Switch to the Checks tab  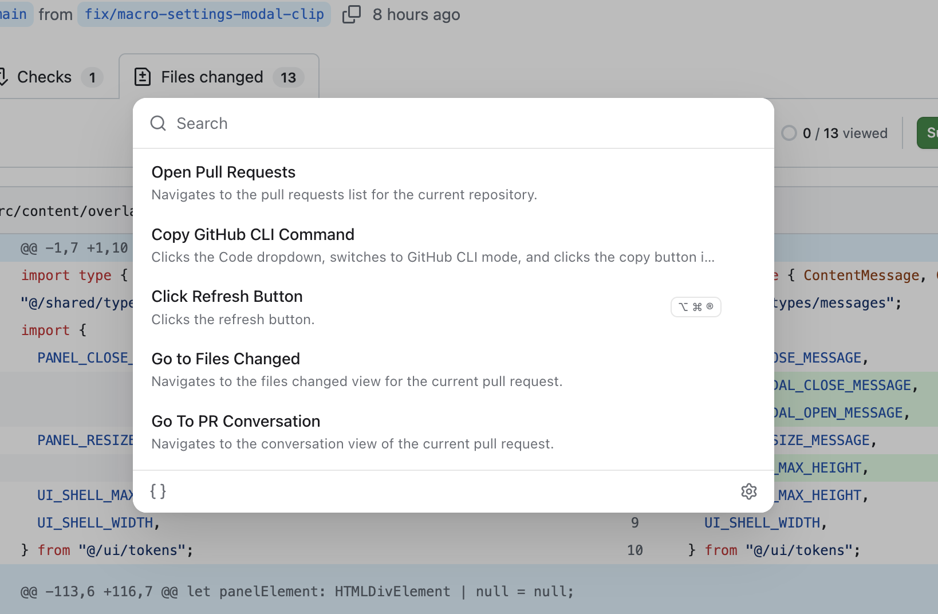pos(52,77)
